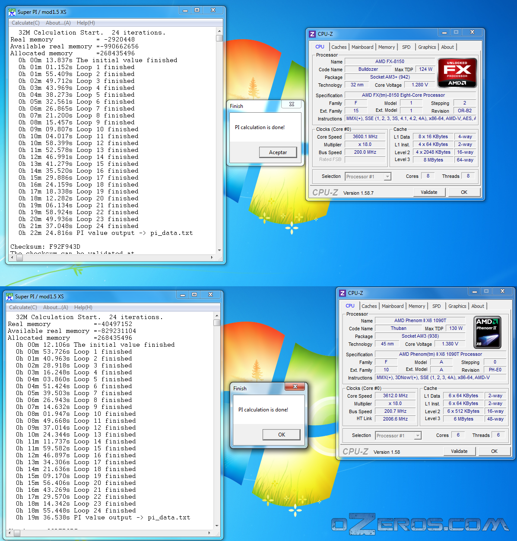
Task: Close the Finish dialog with the Aceptar button
Action: coord(278,152)
